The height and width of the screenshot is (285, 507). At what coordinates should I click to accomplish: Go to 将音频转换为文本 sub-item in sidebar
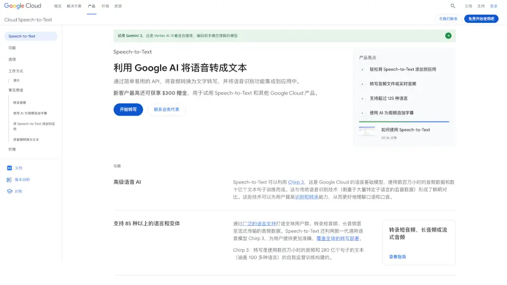click(26, 139)
